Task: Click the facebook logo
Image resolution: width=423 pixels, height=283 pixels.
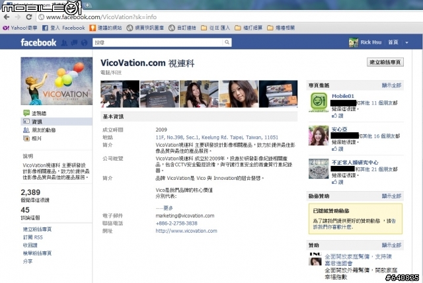Action: [38, 42]
